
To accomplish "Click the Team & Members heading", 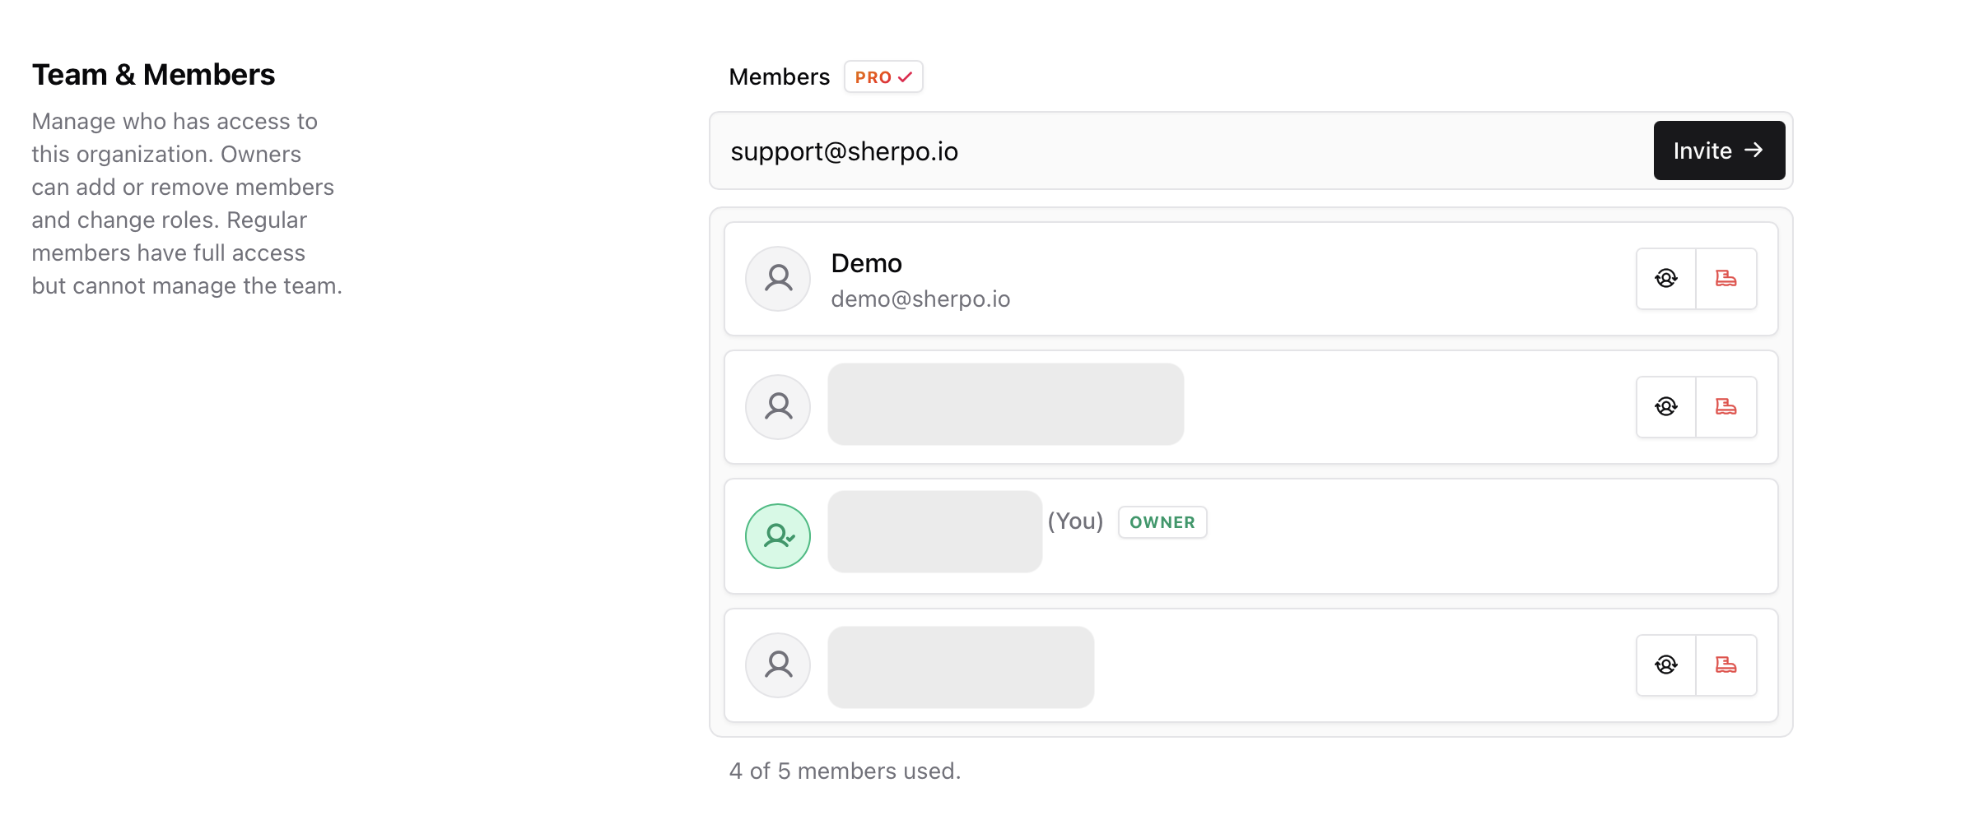I will pos(154,74).
